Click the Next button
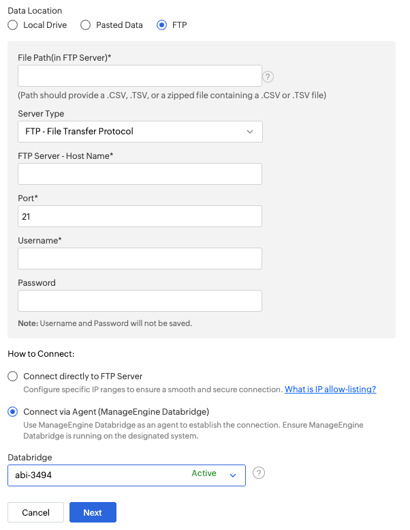 tap(93, 512)
